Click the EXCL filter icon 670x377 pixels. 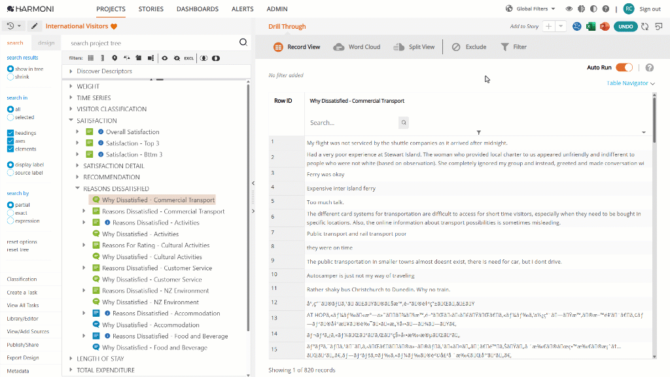[189, 58]
